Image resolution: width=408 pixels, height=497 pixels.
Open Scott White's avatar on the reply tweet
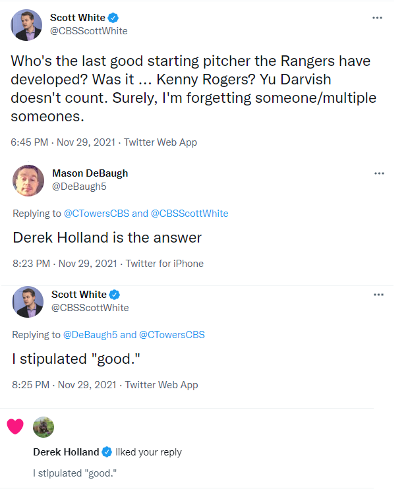pos(28,302)
